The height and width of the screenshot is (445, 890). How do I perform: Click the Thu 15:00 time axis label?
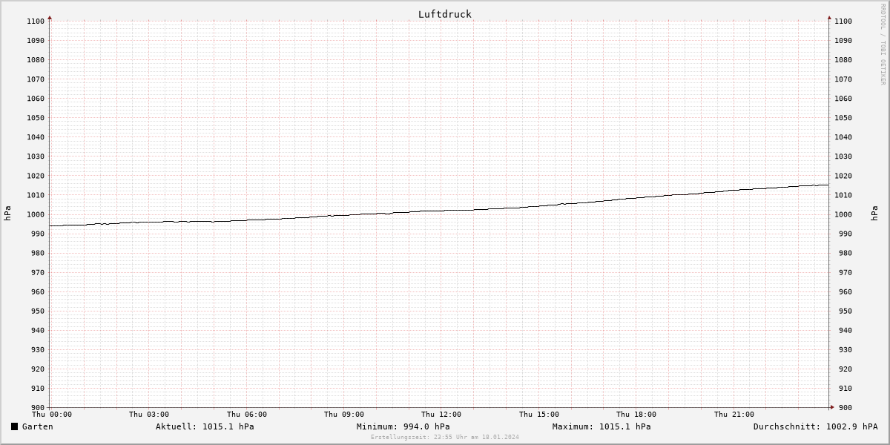539,415
